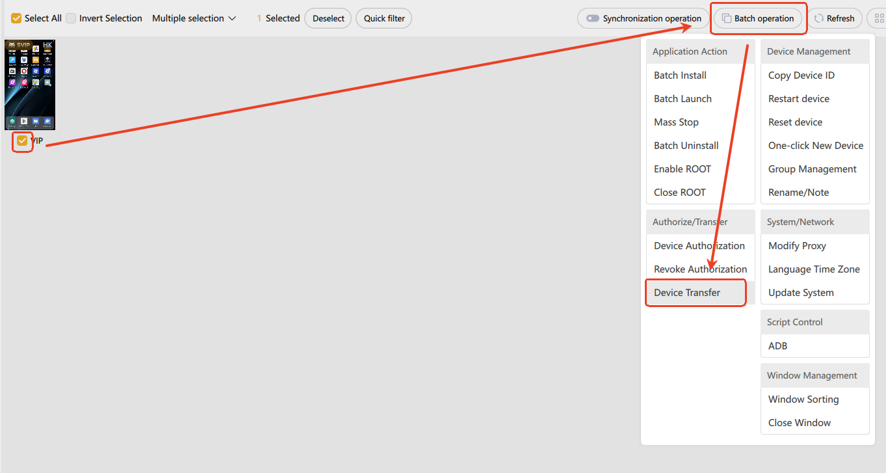Click the SVIP badge on the device thumbnail
The width and height of the screenshot is (886, 473).
(20, 45)
